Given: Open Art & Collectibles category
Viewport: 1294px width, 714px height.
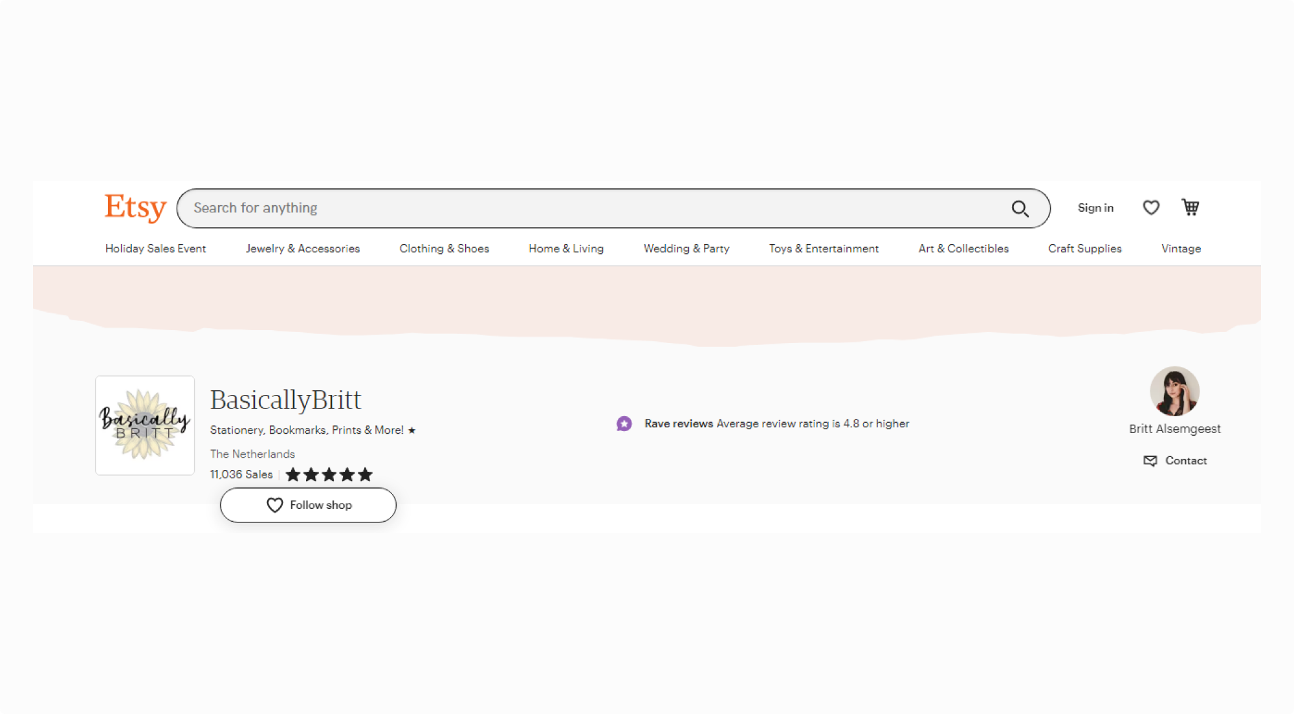Looking at the screenshot, I should (x=963, y=249).
